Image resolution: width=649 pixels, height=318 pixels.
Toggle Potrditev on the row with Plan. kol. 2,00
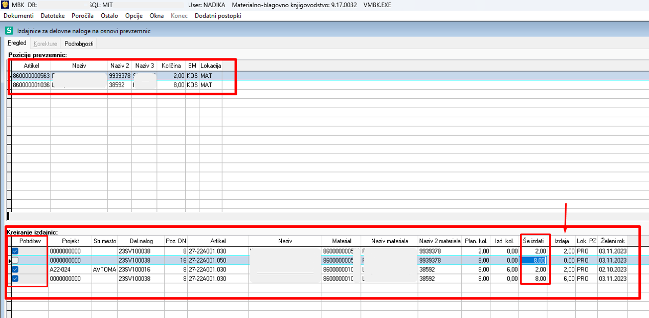[x=15, y=251]
